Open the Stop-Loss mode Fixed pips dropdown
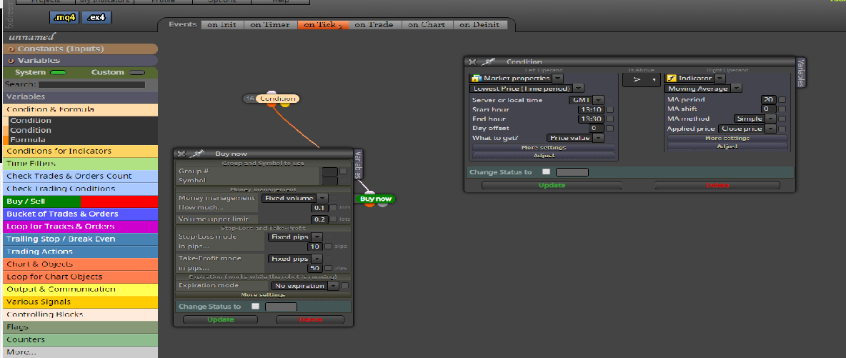846x358 pixels. 317,237
